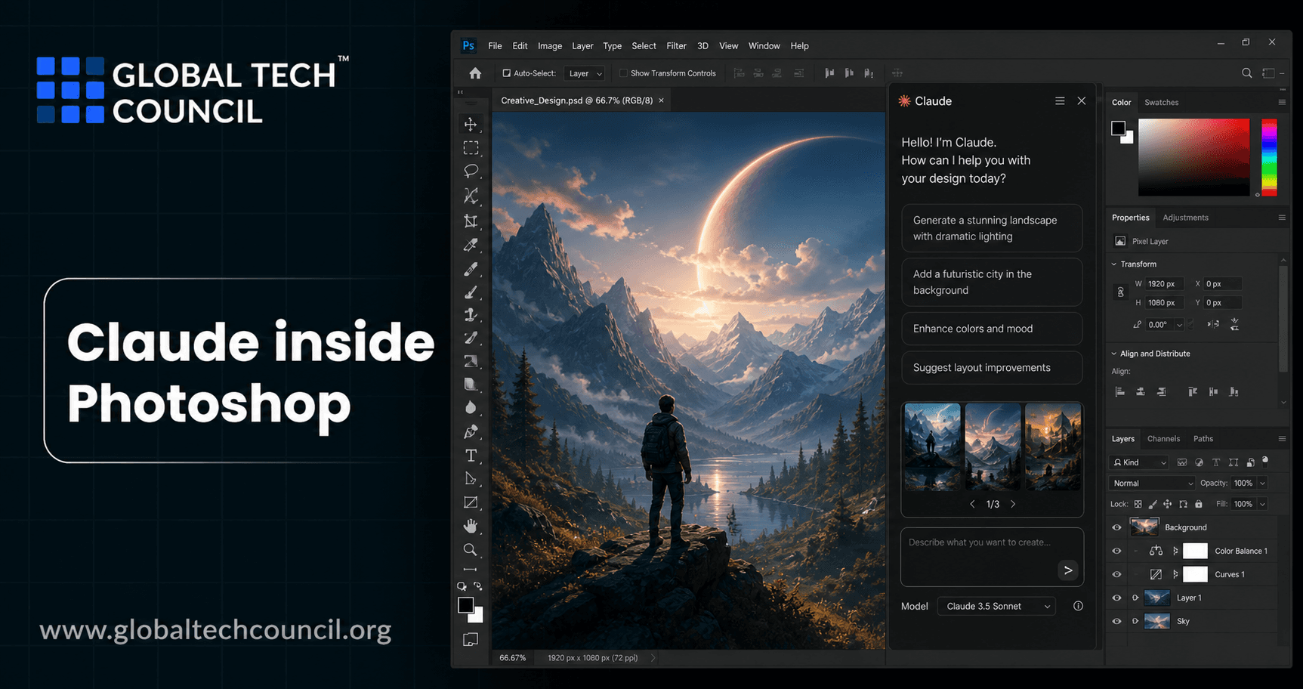The width and height of the screenshot is (1303, 689).
Task: Toggle the Auto-Select checkbox
Action: pyautogui.click(x=507, y=73)
